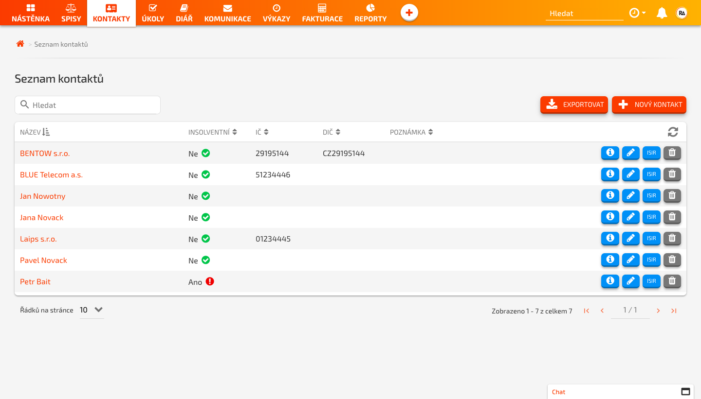
Task: Check ISIR for Jan Nowotny
Action: [x=651, y=195]
